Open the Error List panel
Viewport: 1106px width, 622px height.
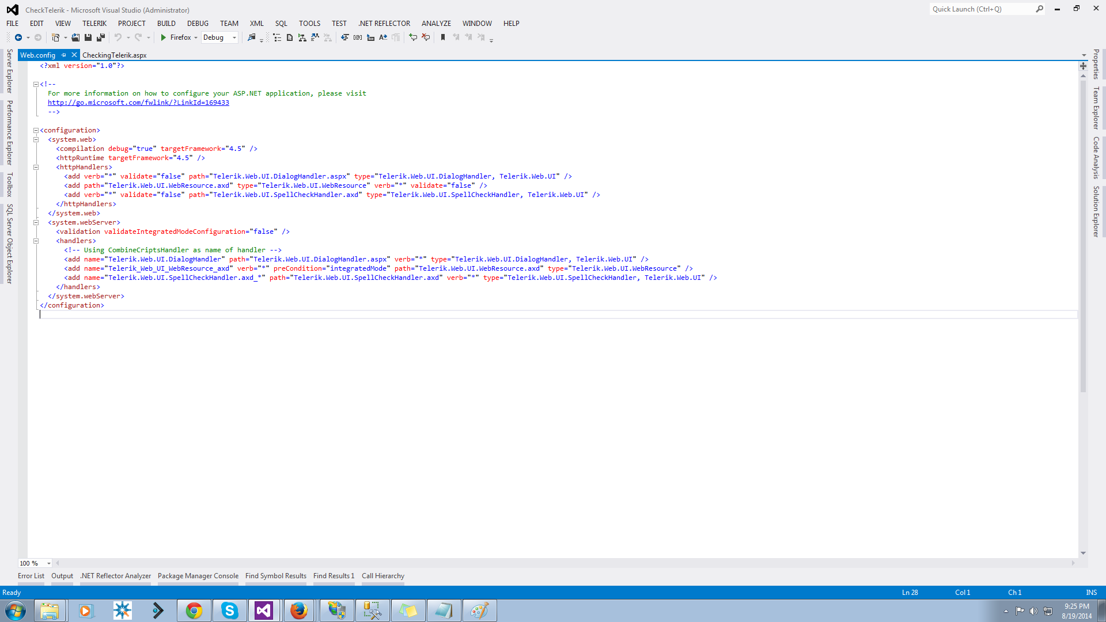point(31,576)
